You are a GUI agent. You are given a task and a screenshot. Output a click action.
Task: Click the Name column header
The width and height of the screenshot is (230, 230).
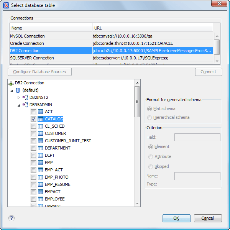[51, 28]
